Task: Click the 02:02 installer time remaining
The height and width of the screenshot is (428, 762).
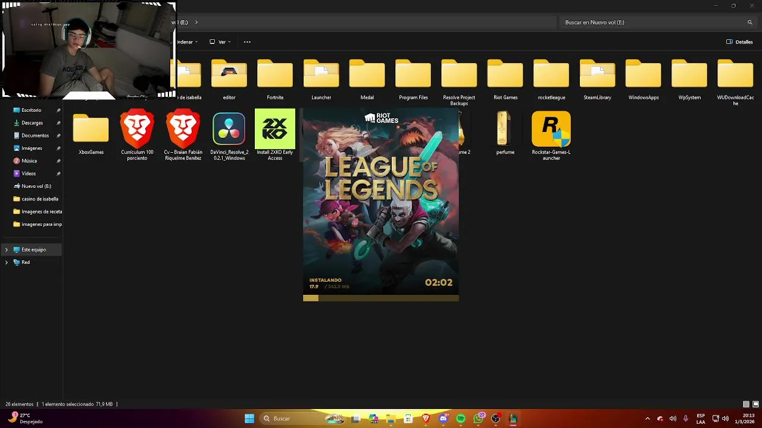Action: (439, 283)
